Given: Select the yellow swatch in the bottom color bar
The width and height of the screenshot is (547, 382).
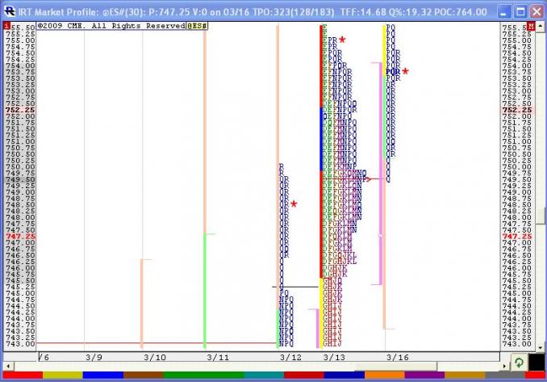Looking at the screenshot, I should point(61,376).
